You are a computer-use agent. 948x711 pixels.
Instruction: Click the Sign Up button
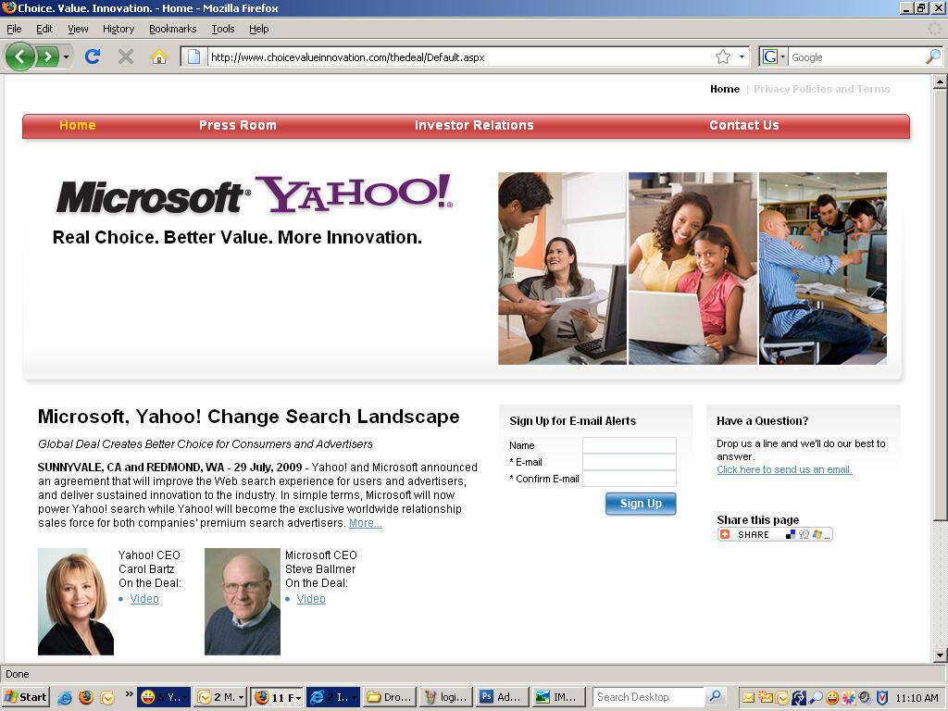click(x=640, y=504)
